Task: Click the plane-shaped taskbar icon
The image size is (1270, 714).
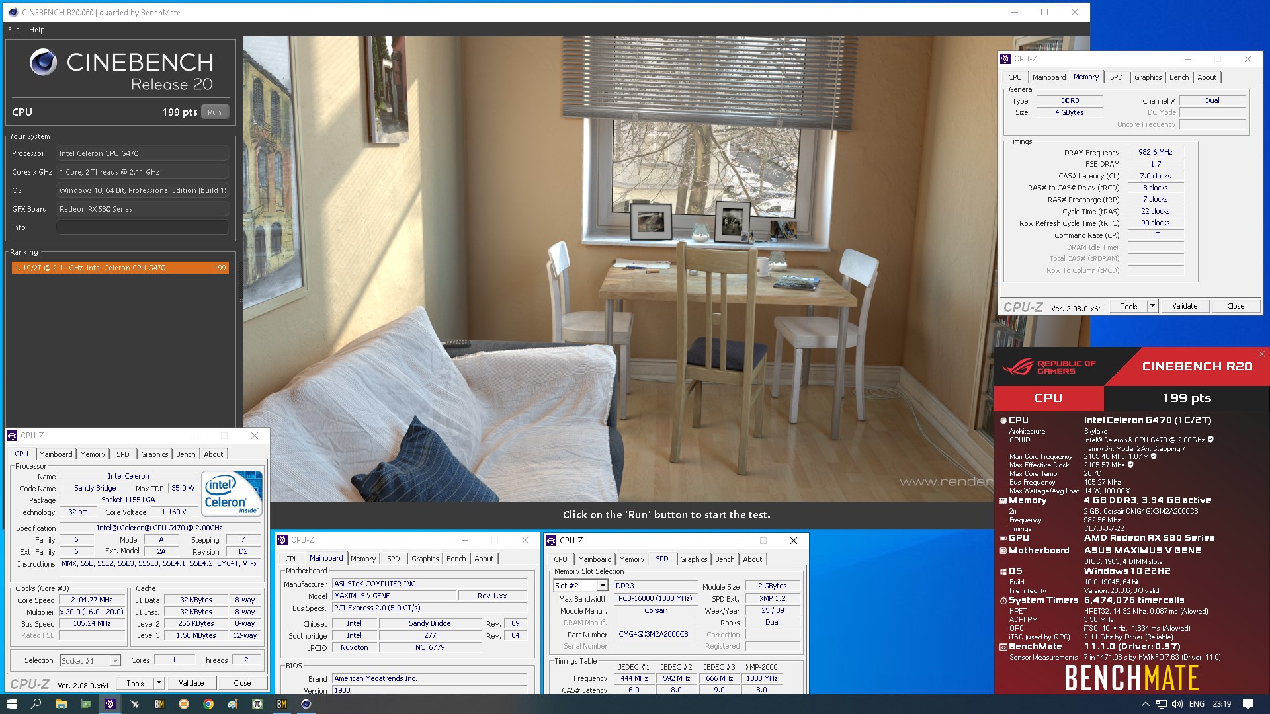Action: point(135,704)
